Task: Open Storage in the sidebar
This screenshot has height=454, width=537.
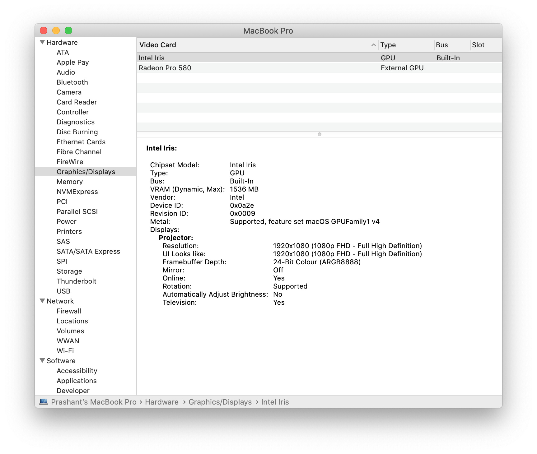Action: (x=69, y=271)
